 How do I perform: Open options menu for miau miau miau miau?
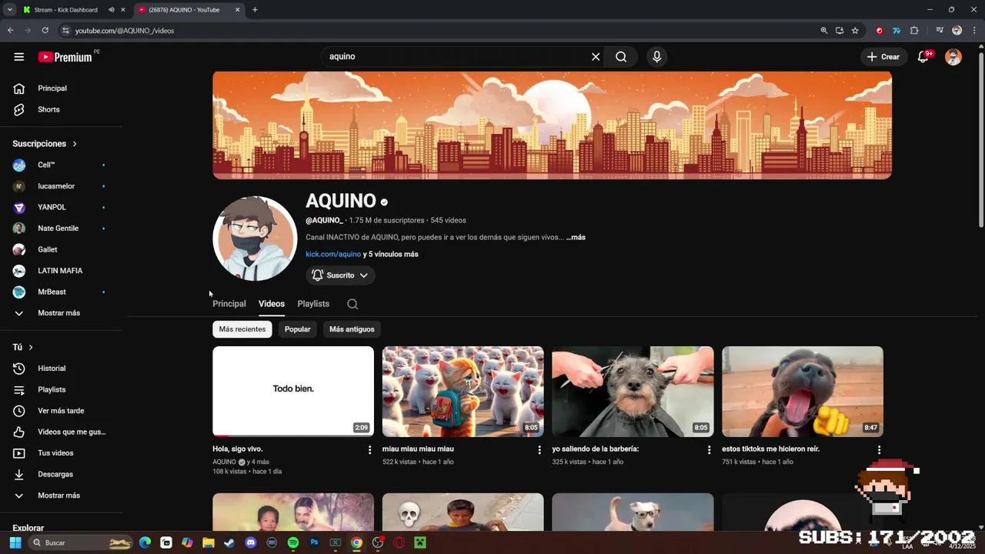539,450
